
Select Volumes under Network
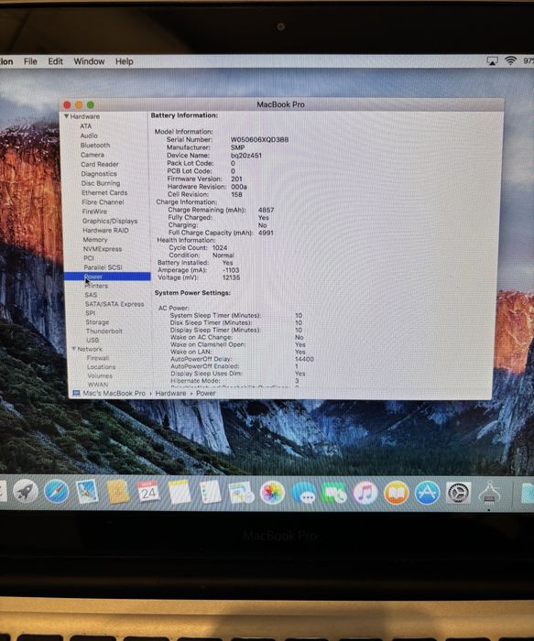point(100,375)
